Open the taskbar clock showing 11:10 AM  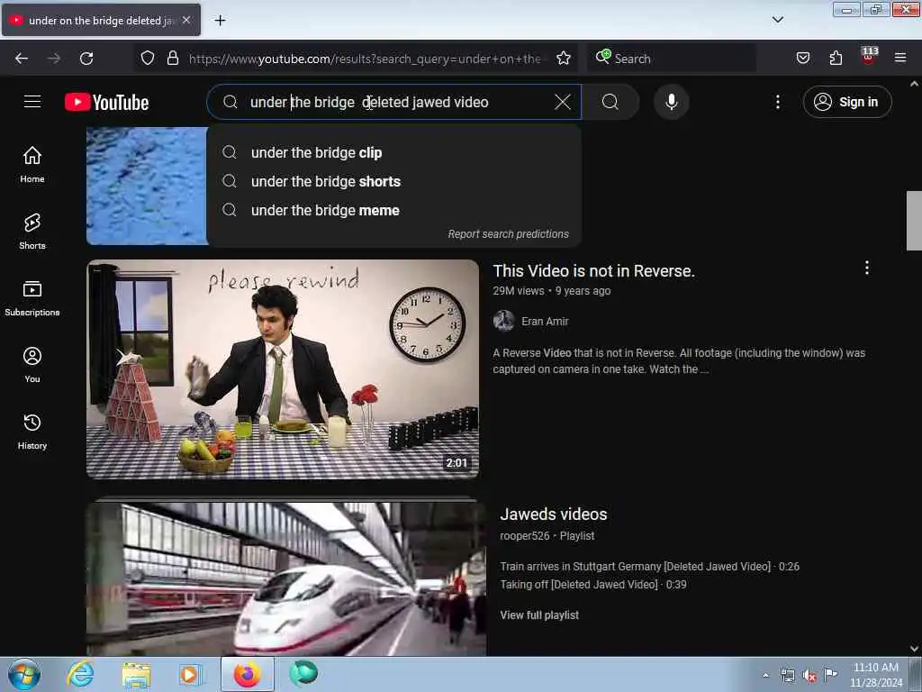click(x=875, y=675)
